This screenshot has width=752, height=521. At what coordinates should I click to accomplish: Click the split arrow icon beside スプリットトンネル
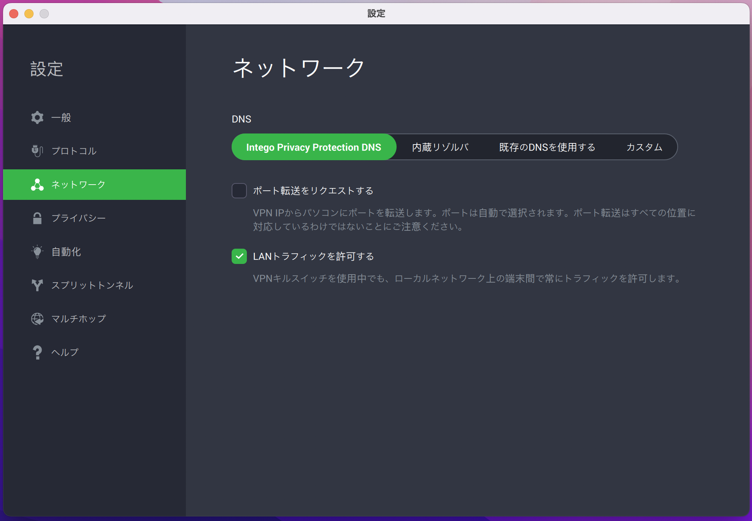pyautogui.click(x=37, y=285)
